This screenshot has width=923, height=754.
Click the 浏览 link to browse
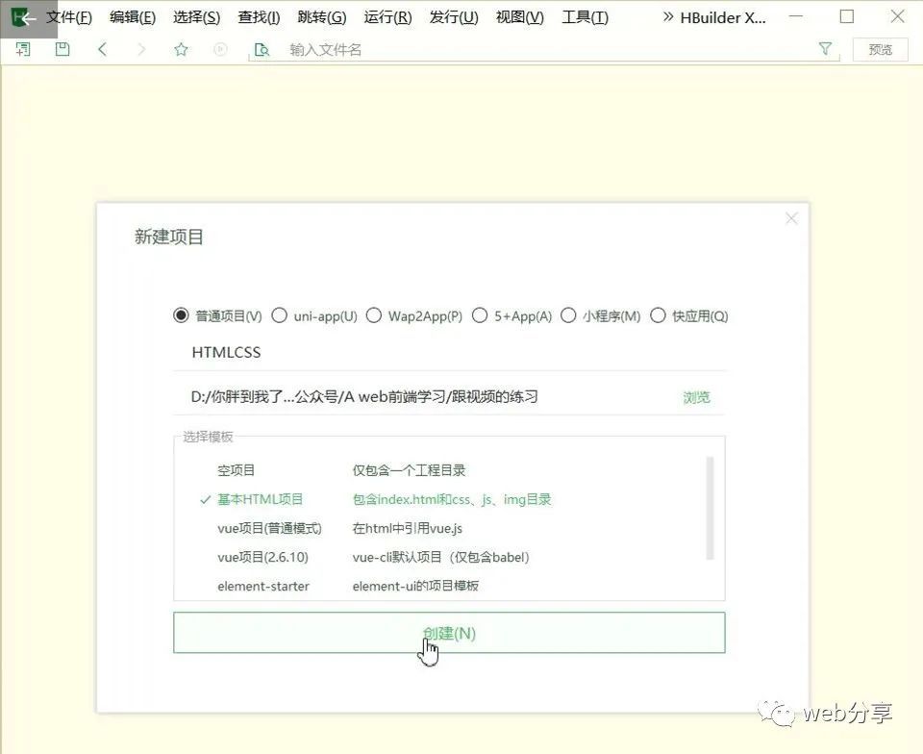point(696,397)
